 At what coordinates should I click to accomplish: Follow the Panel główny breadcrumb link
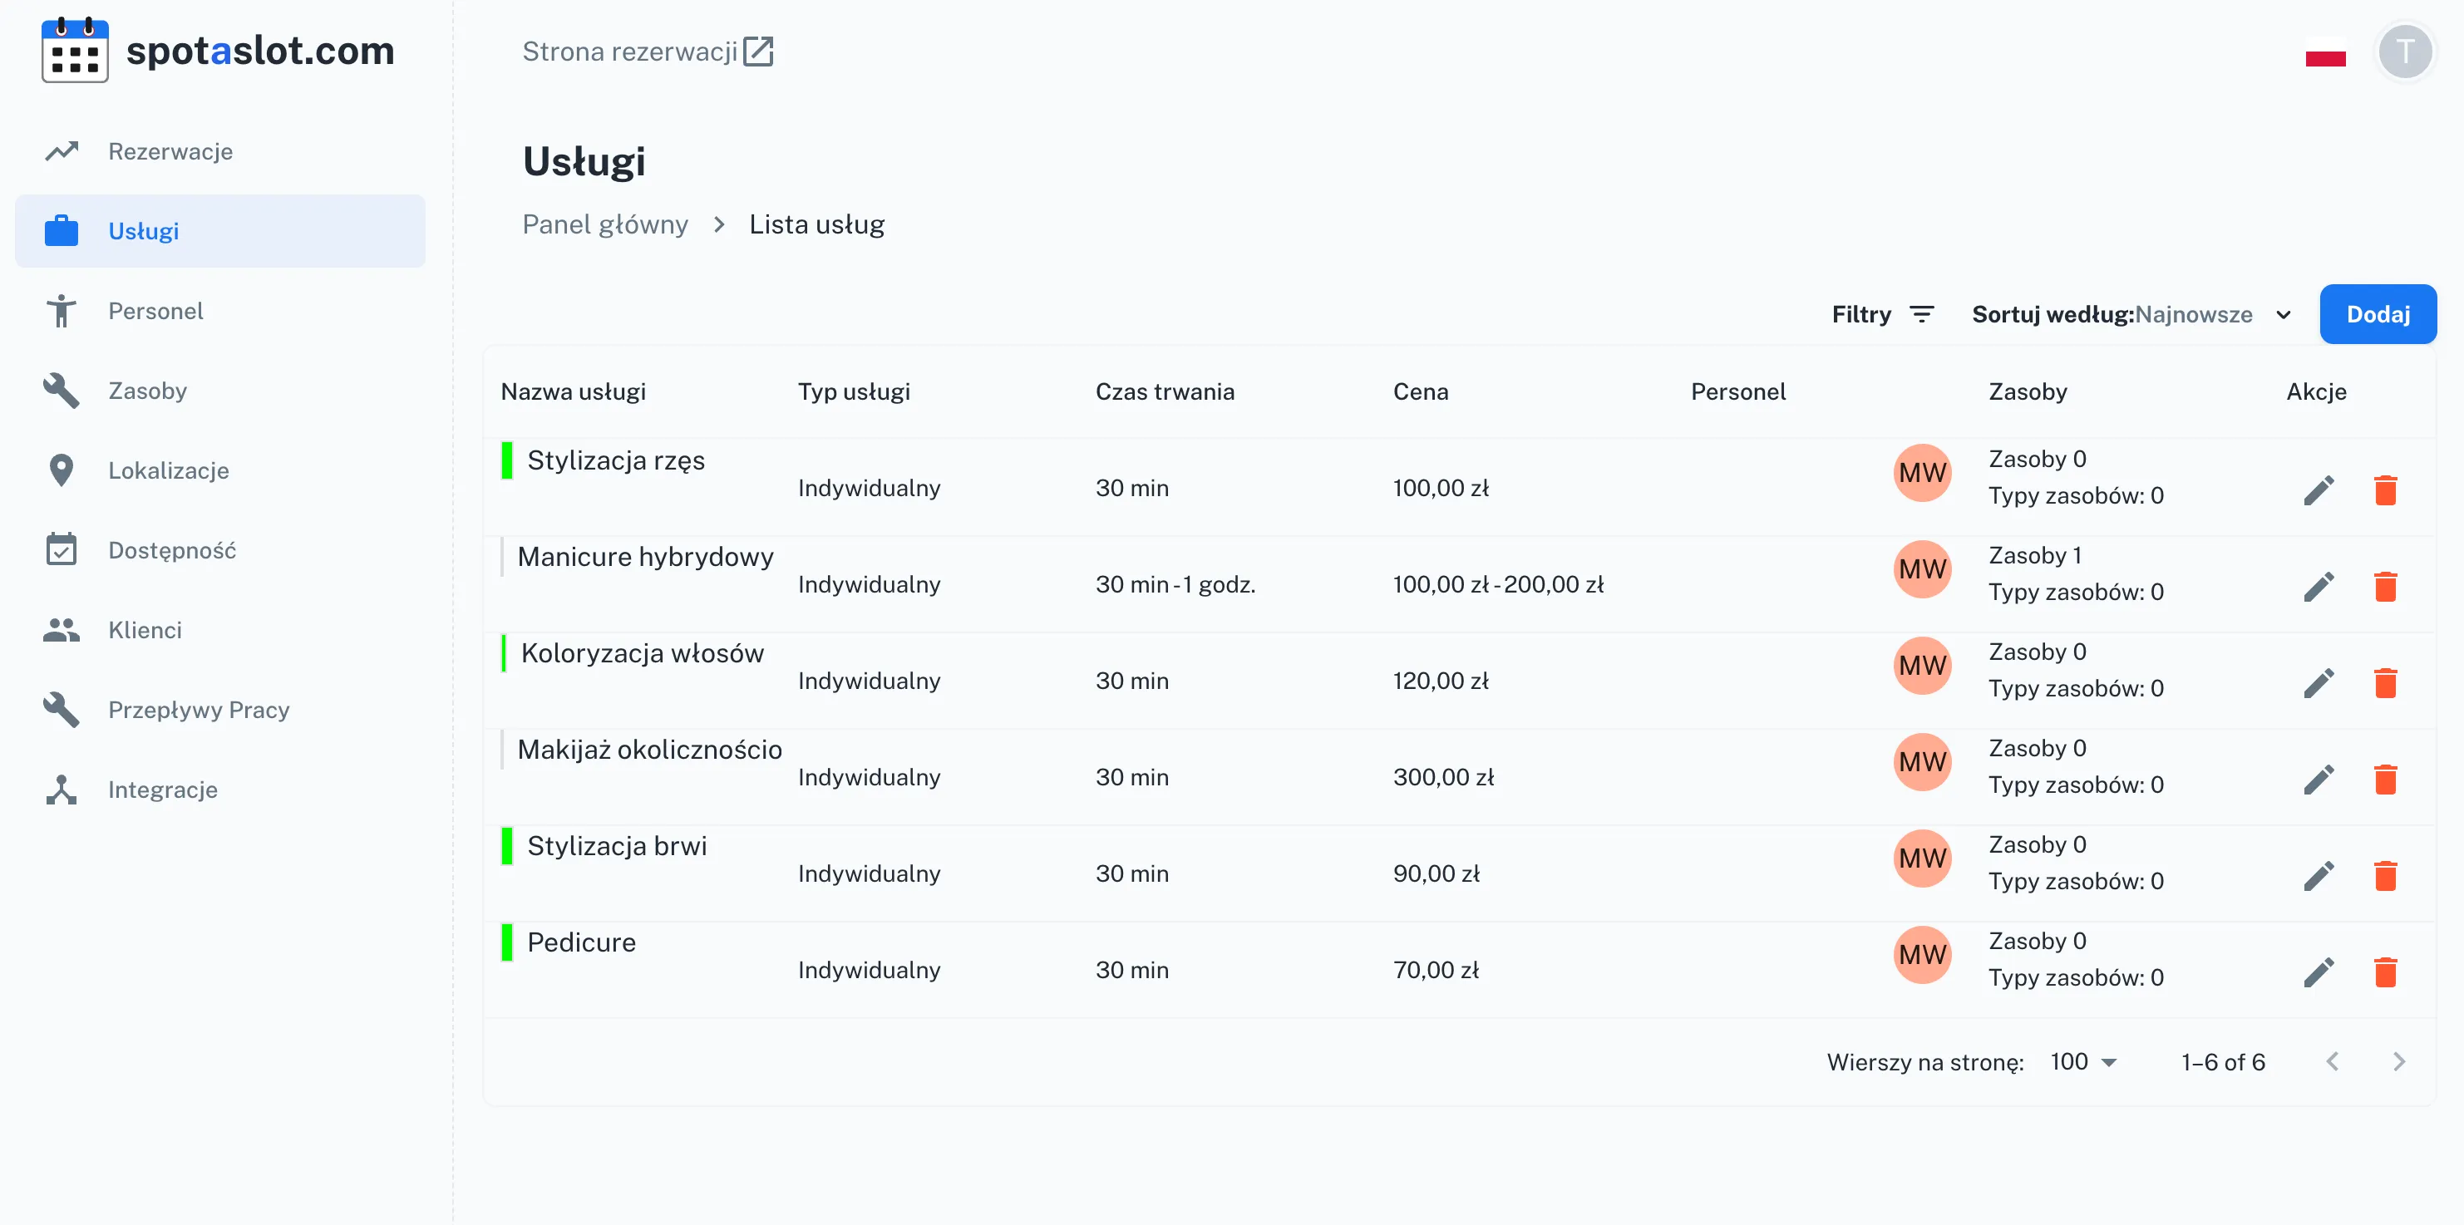point(604,224)
